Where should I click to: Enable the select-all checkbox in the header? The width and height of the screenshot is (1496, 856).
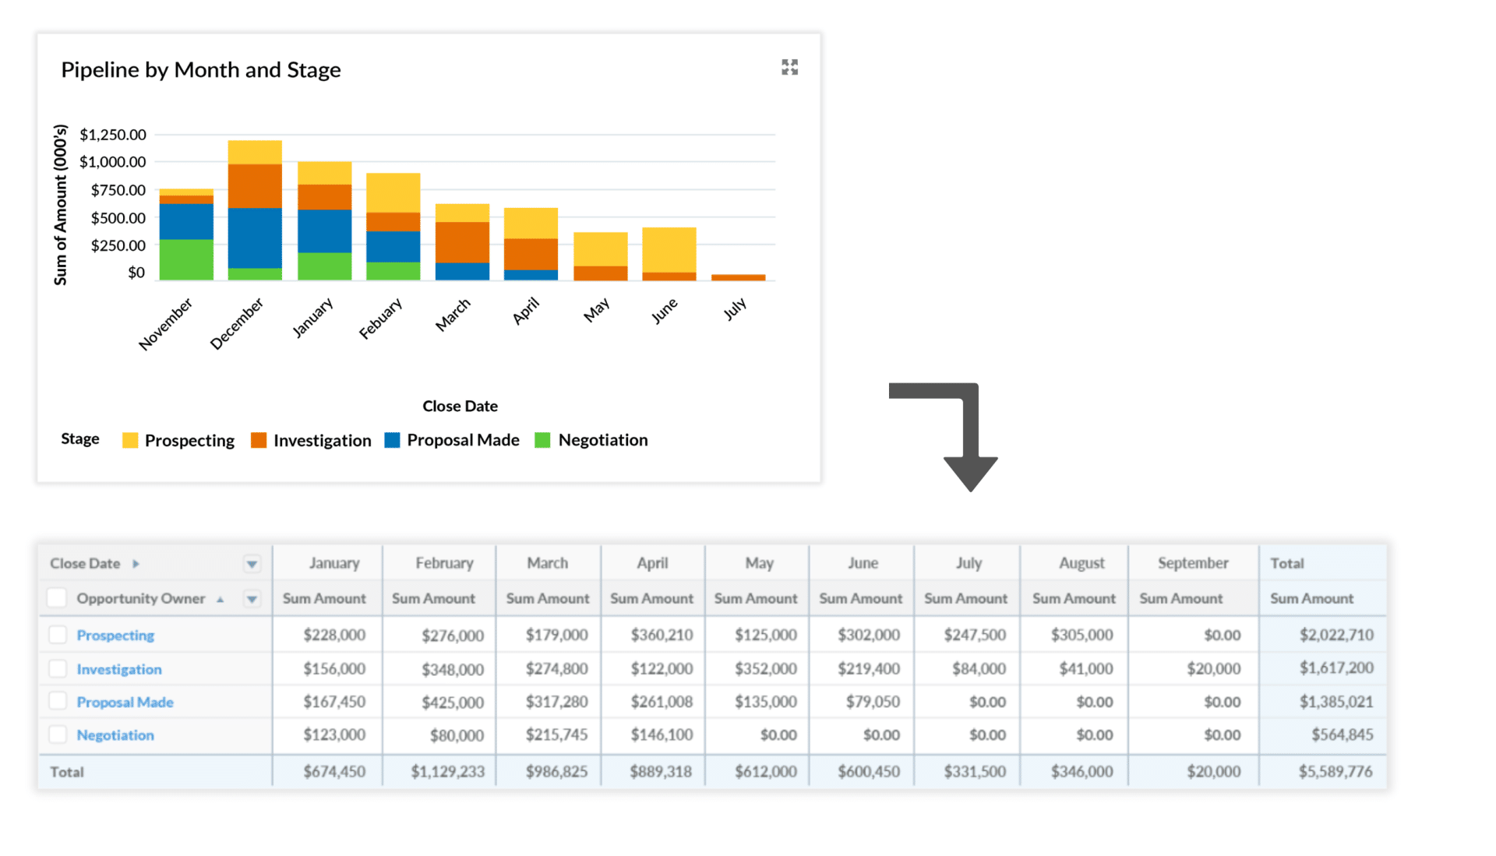[56, 597]
